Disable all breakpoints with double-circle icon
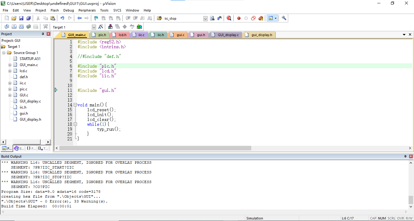The image size is (414, 221). click(253, 18)
